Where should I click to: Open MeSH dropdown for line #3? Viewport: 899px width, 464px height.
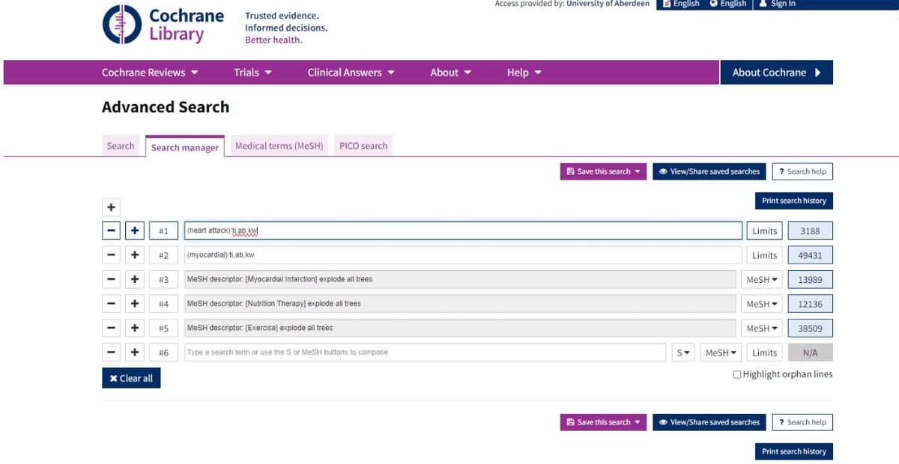coord(762,280)
